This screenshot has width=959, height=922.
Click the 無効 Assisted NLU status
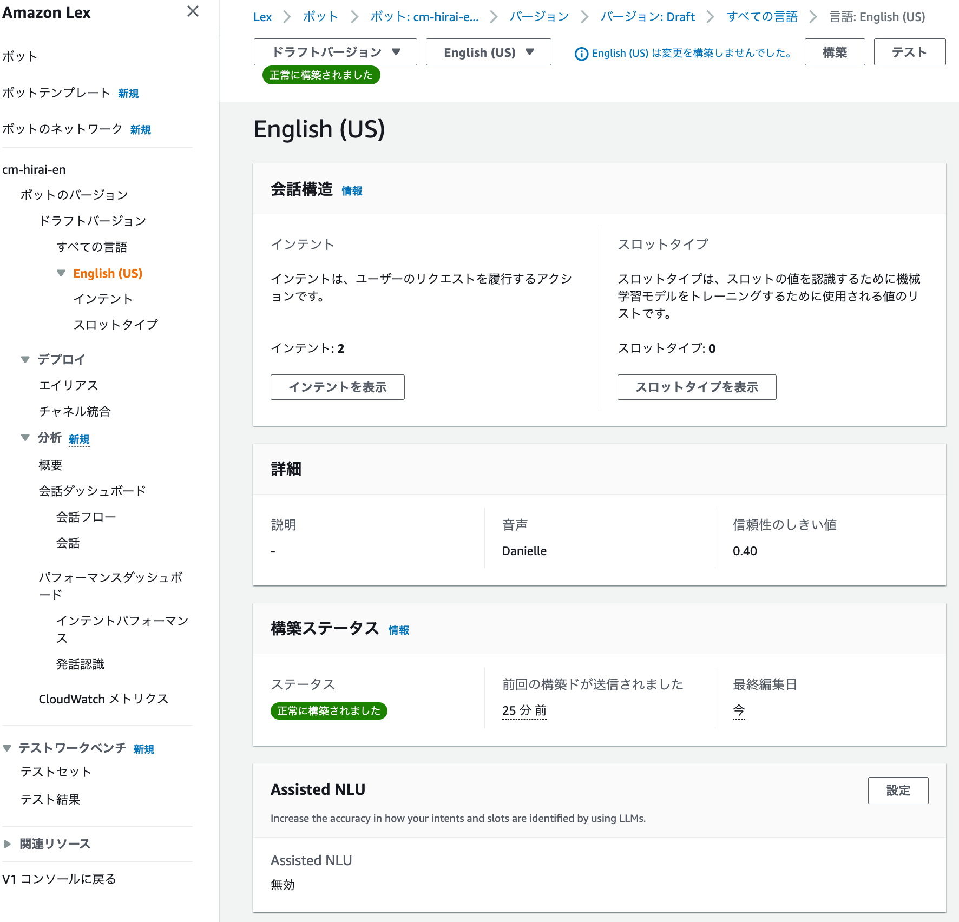pyautogui.click(x=283, y=885)
